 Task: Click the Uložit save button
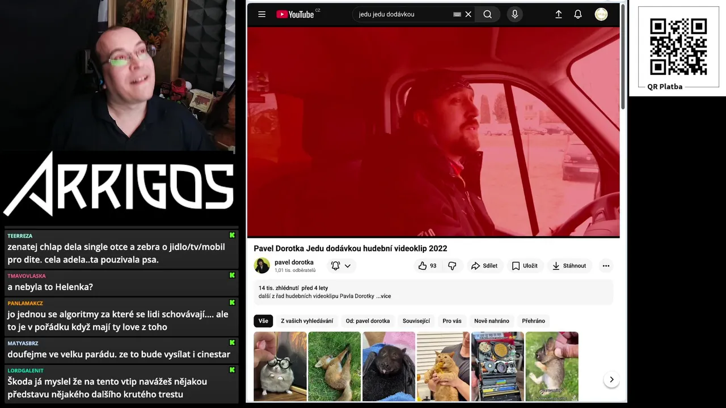point(524,266)
